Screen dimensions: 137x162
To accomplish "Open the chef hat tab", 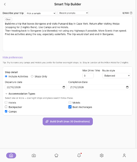I will point(56,155).
